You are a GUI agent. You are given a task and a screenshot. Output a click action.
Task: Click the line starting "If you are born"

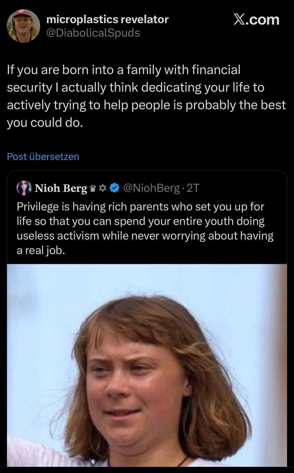123,70
